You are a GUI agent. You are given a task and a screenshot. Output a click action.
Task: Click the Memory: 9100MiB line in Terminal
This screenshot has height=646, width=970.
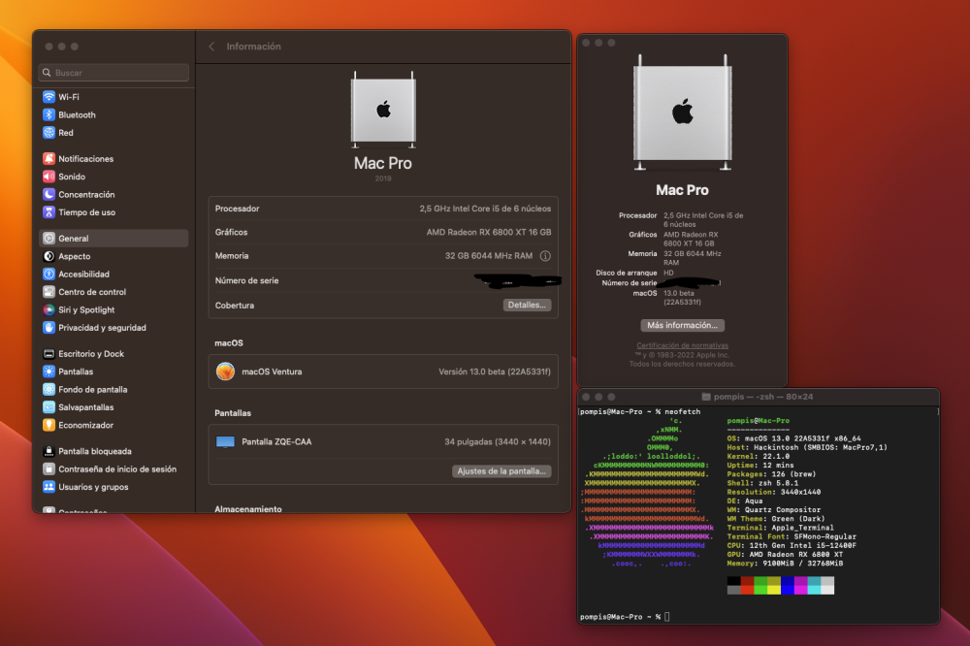(785, 564)
